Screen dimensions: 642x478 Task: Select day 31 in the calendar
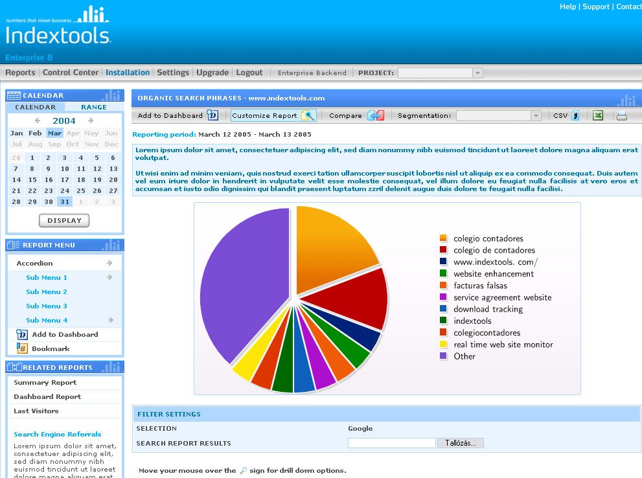65,201
